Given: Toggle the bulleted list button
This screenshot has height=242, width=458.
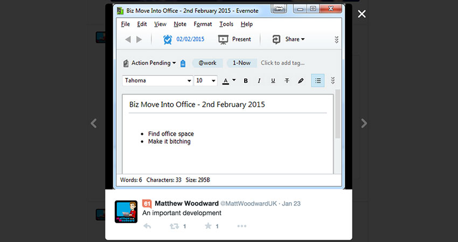Looking at the screenshot, I should (x=318, y=81).
